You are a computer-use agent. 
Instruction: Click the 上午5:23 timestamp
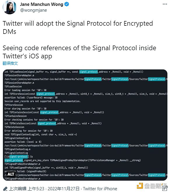point(36,189)
